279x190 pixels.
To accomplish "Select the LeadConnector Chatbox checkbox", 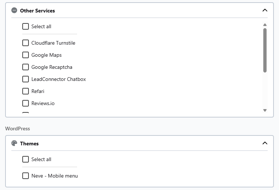I will pyautogui.click(x=26, y=79).
